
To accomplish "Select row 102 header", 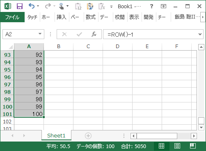I will pyautogui.click(x=7, y=121).
